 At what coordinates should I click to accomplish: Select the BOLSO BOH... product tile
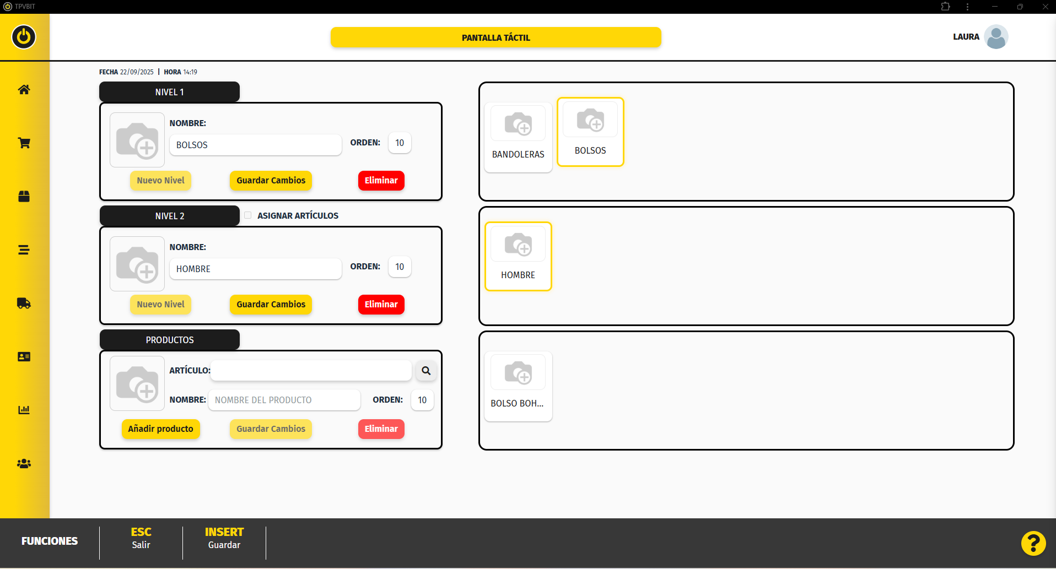pyautogui.click(x=518, y=386)
